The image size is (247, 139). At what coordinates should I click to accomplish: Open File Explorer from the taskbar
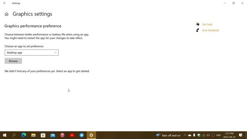[x=34, y=135]
